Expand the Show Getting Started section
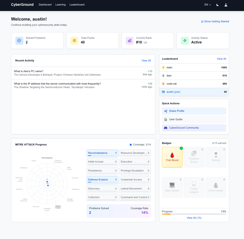This screenshot has width=244, height=239. pyautogui.click(x=215, y=21)
